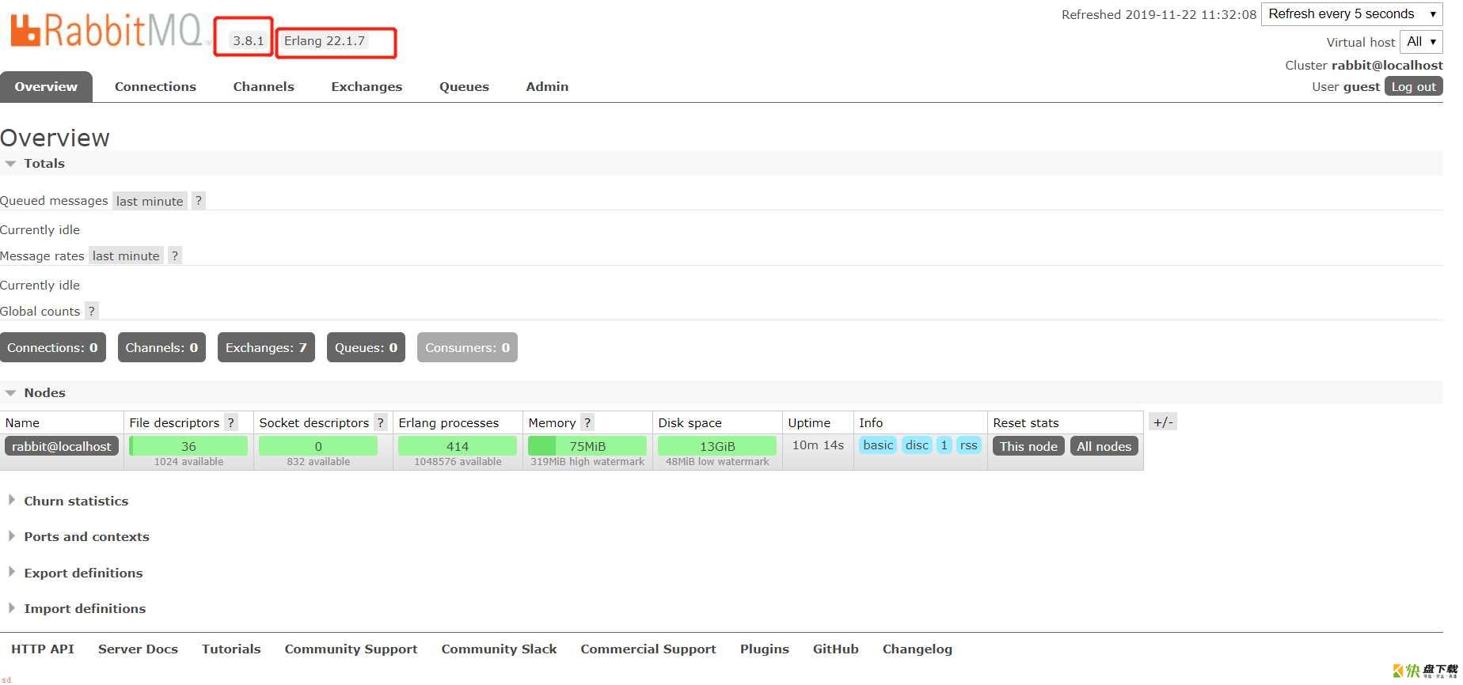
Task: Toggle node table columns with +/-
Action: click(x=1163, y=422)
